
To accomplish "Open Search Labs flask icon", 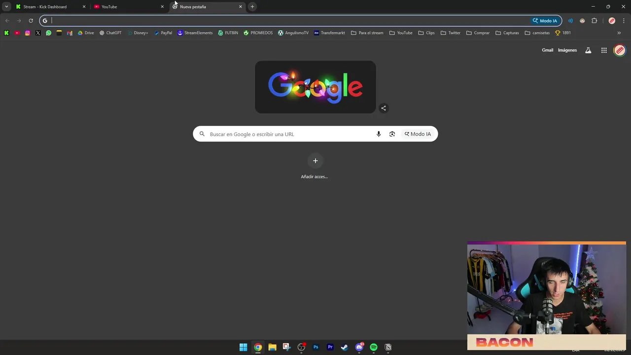I will [588, 50].
